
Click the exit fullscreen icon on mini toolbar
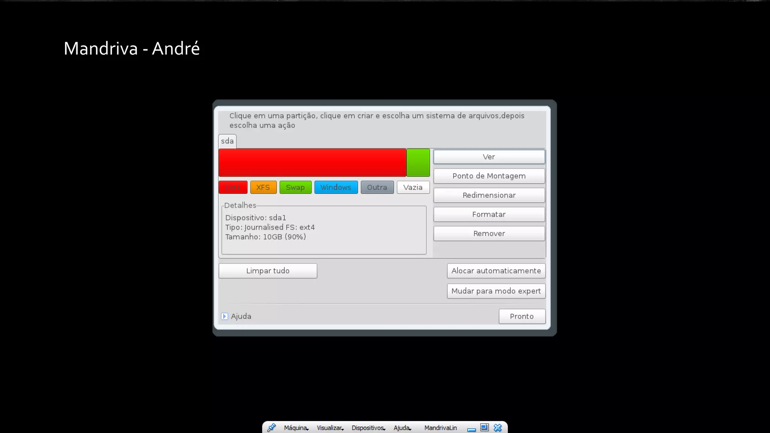coord(484,427)
